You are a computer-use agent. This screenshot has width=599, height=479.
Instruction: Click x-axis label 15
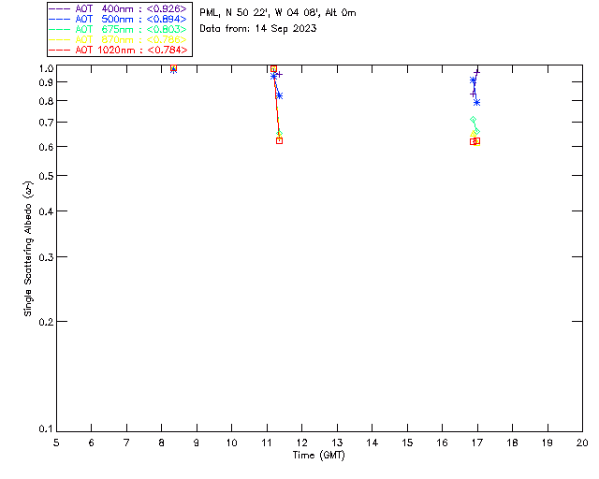407,443
